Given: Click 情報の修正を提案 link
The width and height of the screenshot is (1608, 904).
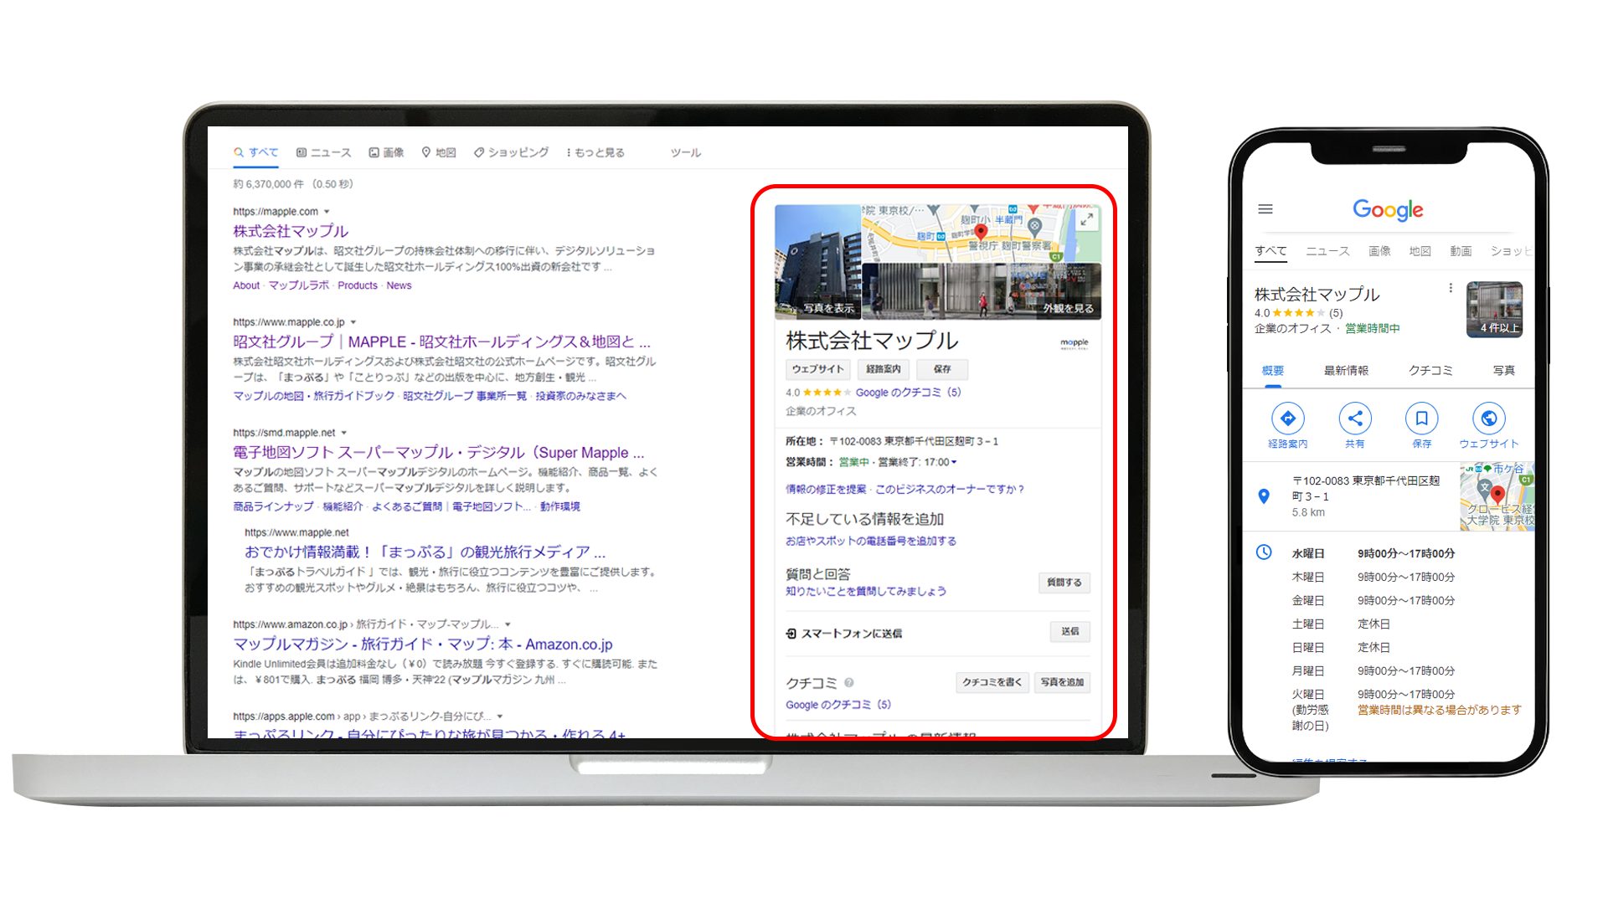Looking at the screenshot, I should click(826, 489).
